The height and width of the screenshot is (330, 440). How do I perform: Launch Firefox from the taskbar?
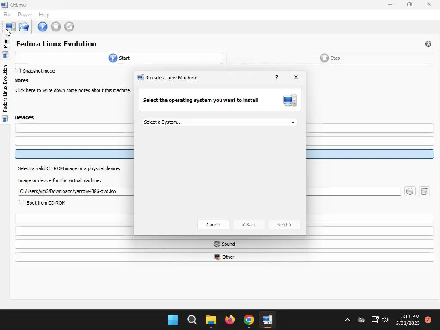pyautogui.click(x=230, y=320)
